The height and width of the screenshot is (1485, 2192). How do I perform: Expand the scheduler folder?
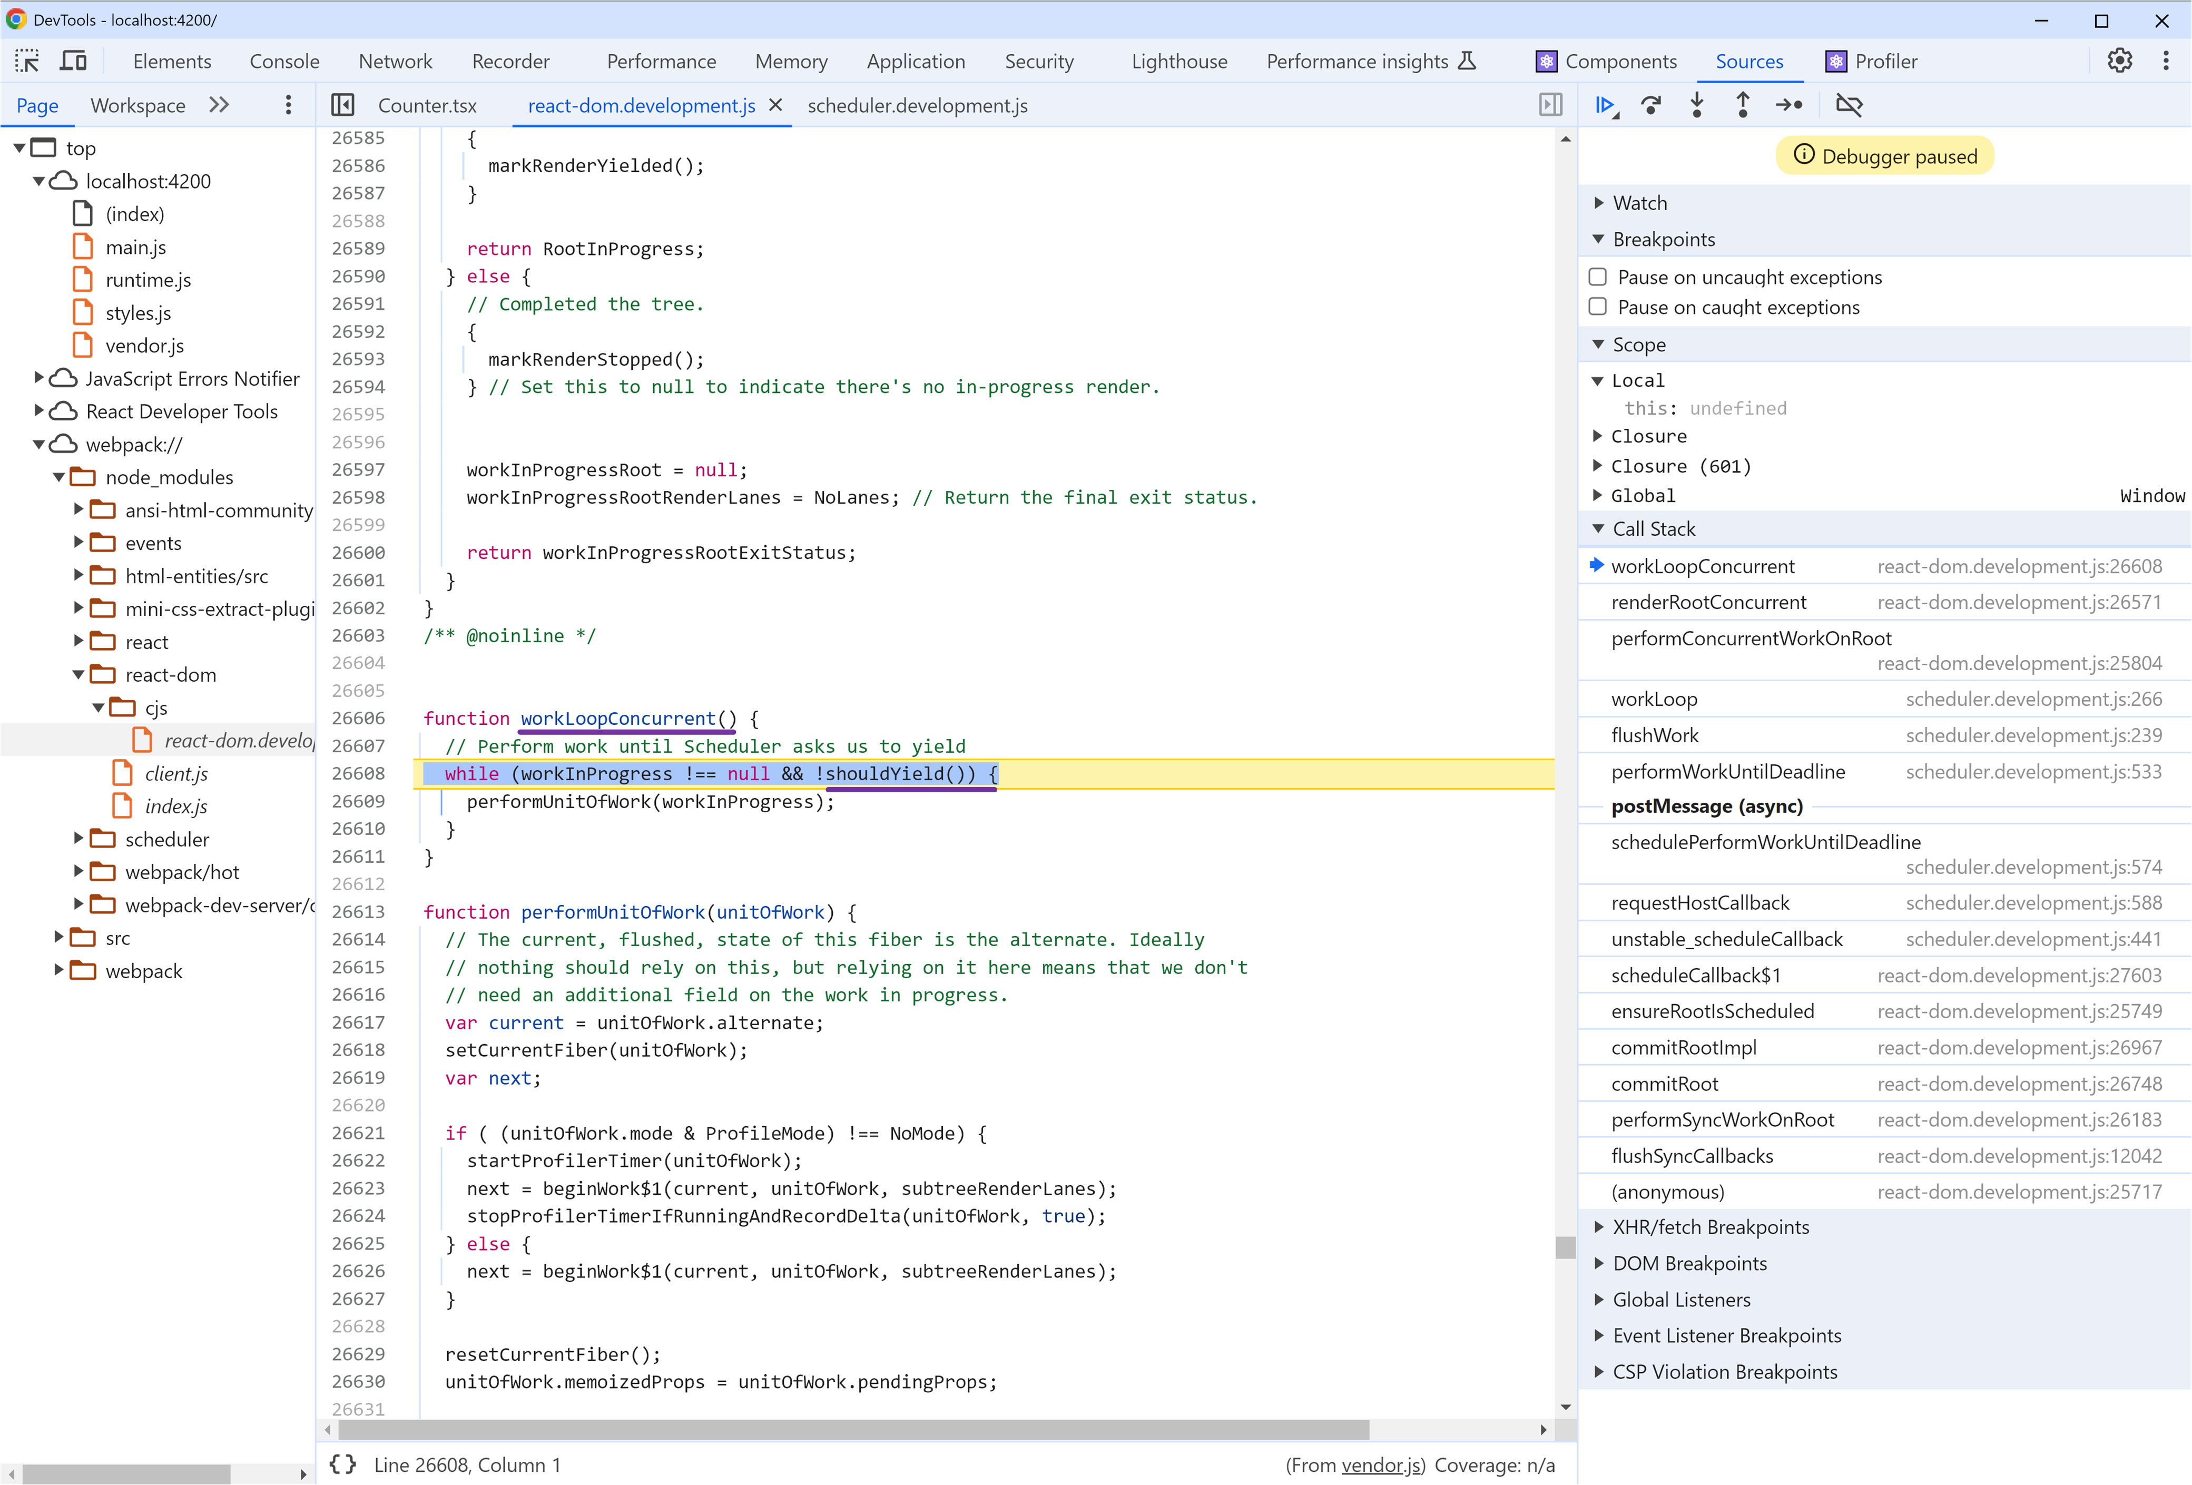(x=78, y=838)
